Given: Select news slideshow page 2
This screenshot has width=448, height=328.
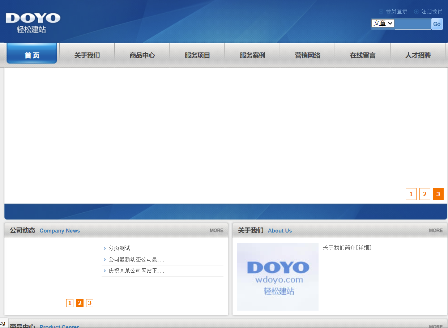Looking at the screenshot, I should tap(80, 303).
